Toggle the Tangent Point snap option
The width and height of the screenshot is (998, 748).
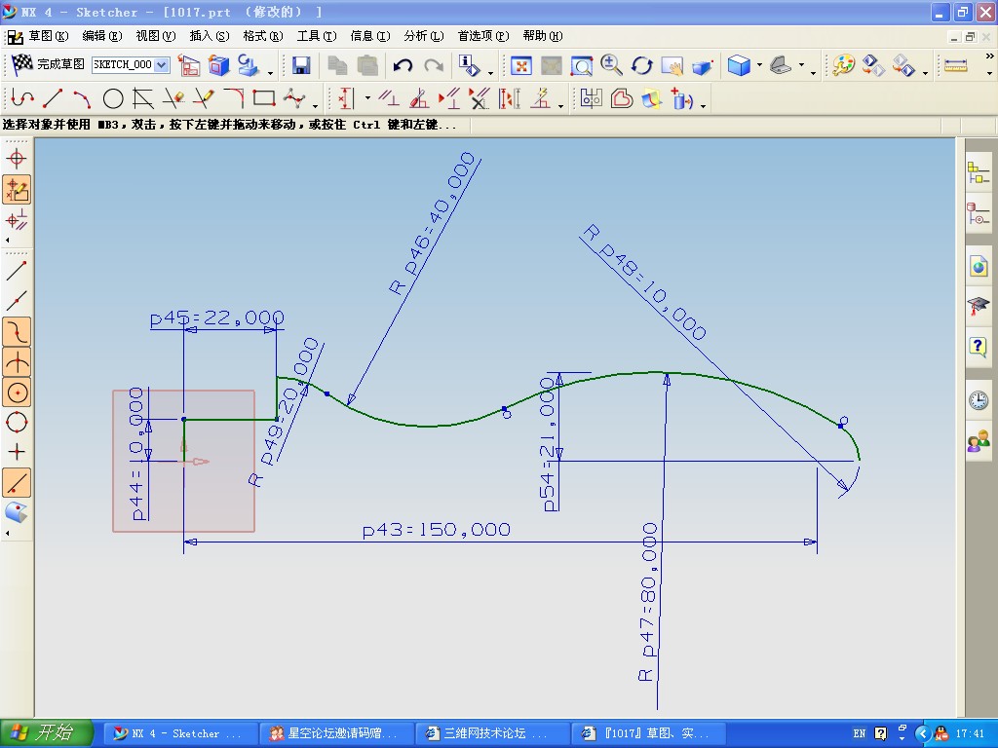pos(17,333)
